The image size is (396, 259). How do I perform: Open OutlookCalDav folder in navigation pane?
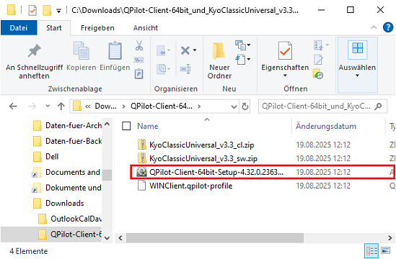(x=76, y=219)
